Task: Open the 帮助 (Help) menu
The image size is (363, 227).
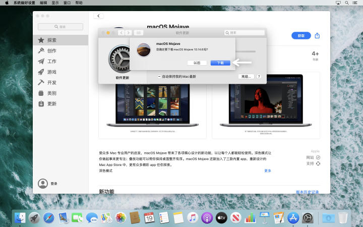Action: click(x=79, y=3)
